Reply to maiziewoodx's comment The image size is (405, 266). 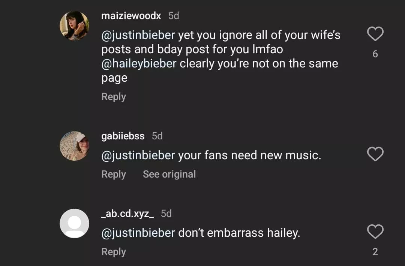[113, 97]
